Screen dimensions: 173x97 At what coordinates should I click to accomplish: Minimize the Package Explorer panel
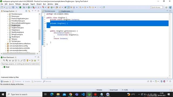click(35, 11)
